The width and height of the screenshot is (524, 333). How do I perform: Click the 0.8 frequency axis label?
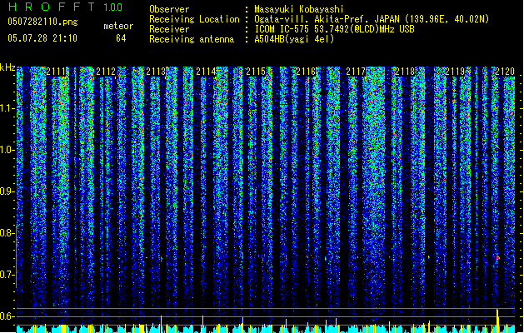[x=7, y=233]
